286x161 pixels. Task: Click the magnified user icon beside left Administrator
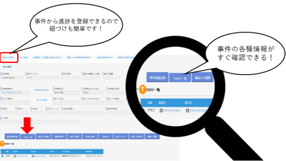161,110
